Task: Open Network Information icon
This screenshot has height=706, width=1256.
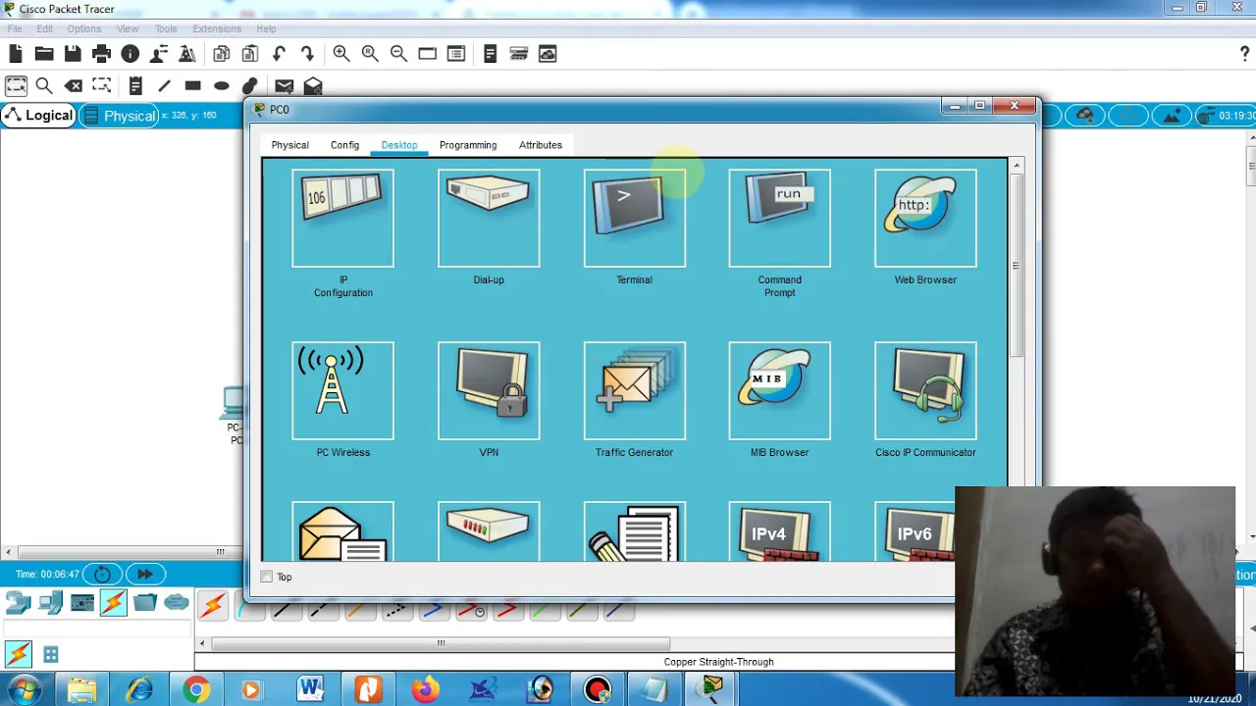Action: coord(130,54)
